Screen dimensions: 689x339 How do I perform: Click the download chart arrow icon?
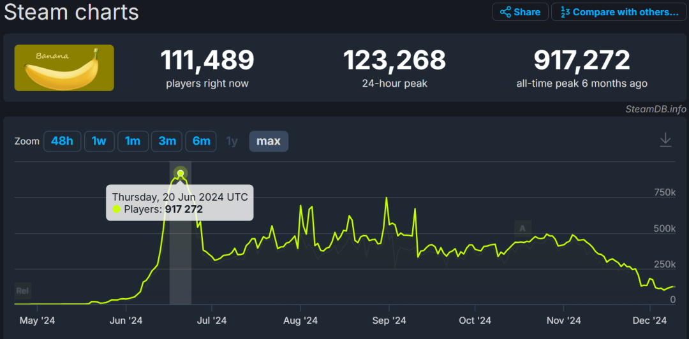tap(665, 140)
